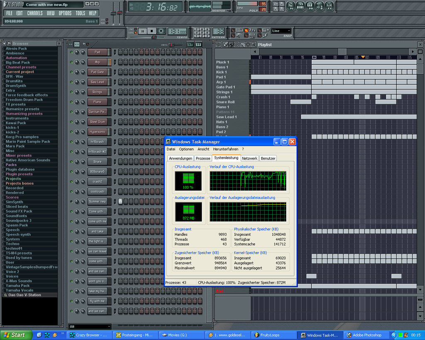
Task: Click the Stop playback button
Action: pyautogui.click(x=151, y=31)
